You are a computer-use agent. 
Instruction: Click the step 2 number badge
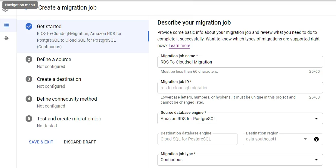tap(29, 59)
